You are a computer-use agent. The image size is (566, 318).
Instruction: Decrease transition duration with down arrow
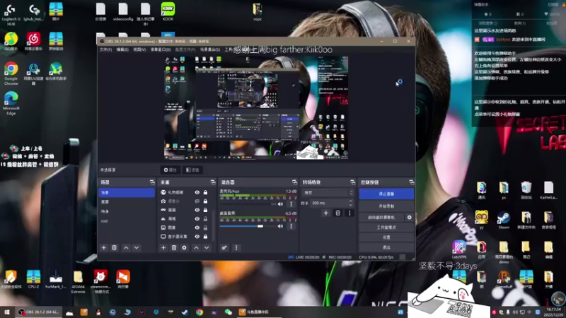point(350,205)
